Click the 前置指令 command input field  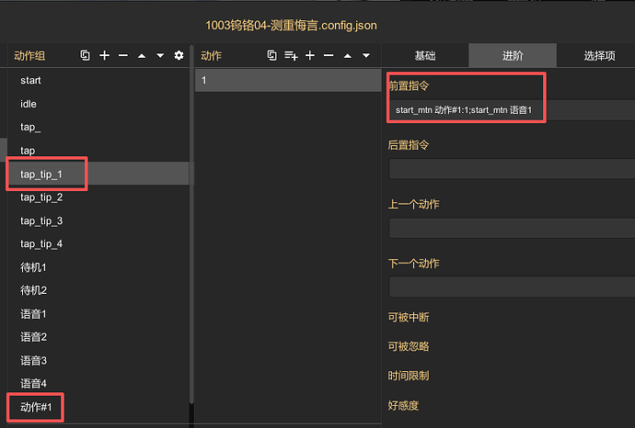point(511,110)
